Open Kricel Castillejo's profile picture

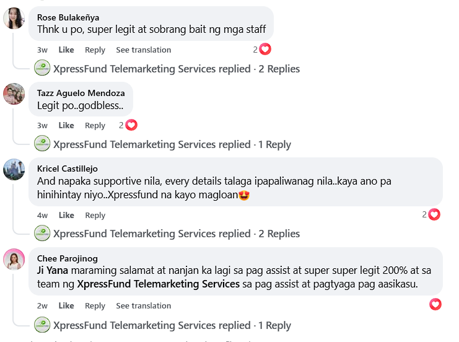[14, 169]
